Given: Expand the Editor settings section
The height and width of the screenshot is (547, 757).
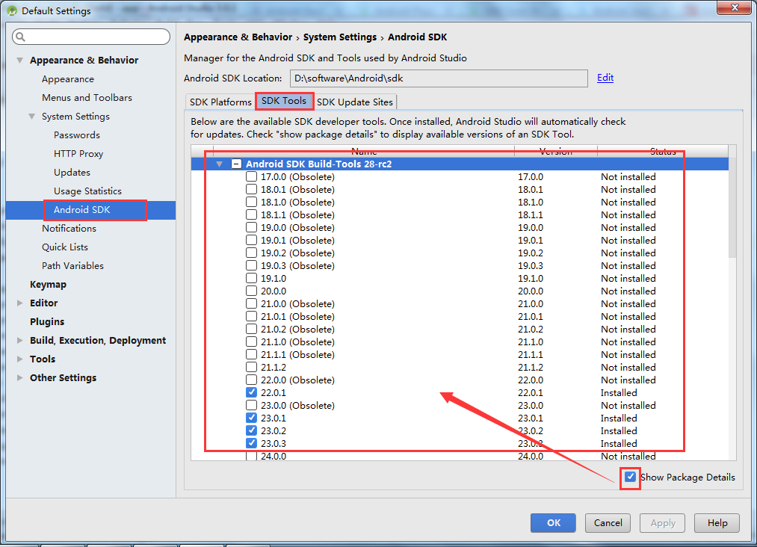Looking at the screenshot, I should tap(19, 303).
